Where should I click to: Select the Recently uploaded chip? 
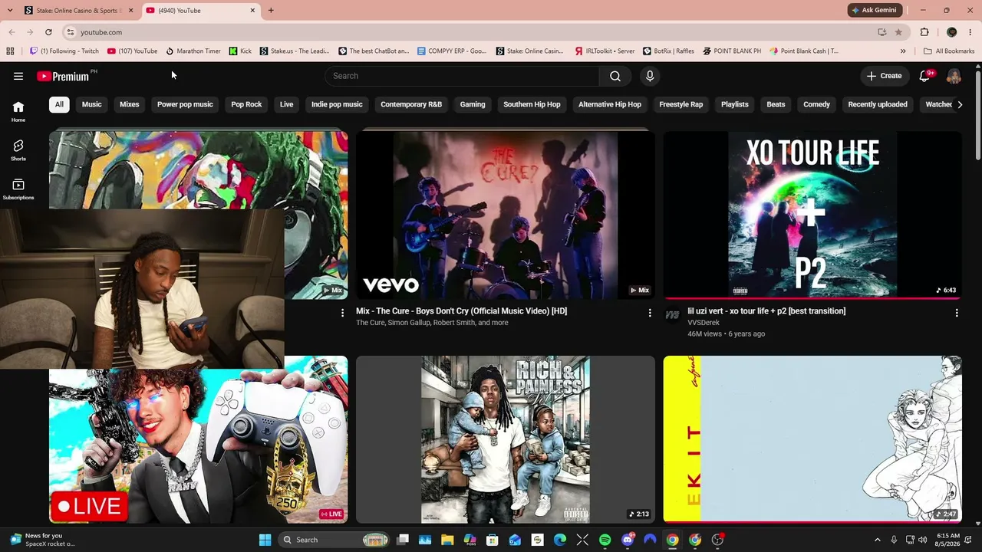click(878, 104)
